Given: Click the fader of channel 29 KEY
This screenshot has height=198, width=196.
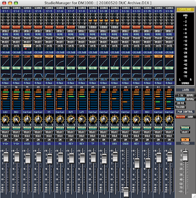Looking at the screenshot, I should tap(137, 163).
